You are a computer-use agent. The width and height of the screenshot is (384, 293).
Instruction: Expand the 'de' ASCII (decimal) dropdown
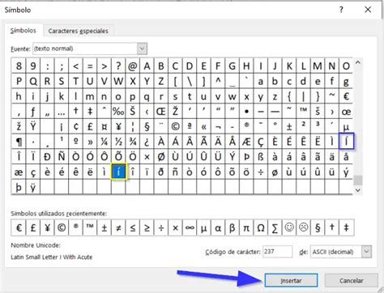pos(366,252)
